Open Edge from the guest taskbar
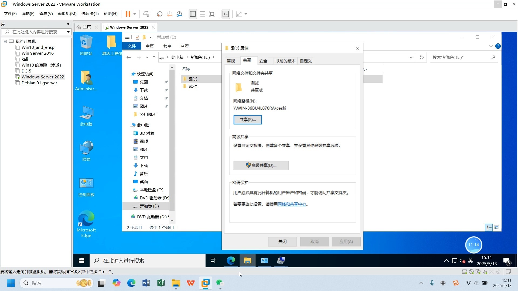The image size is (518, 291). [x=231, y=261]
